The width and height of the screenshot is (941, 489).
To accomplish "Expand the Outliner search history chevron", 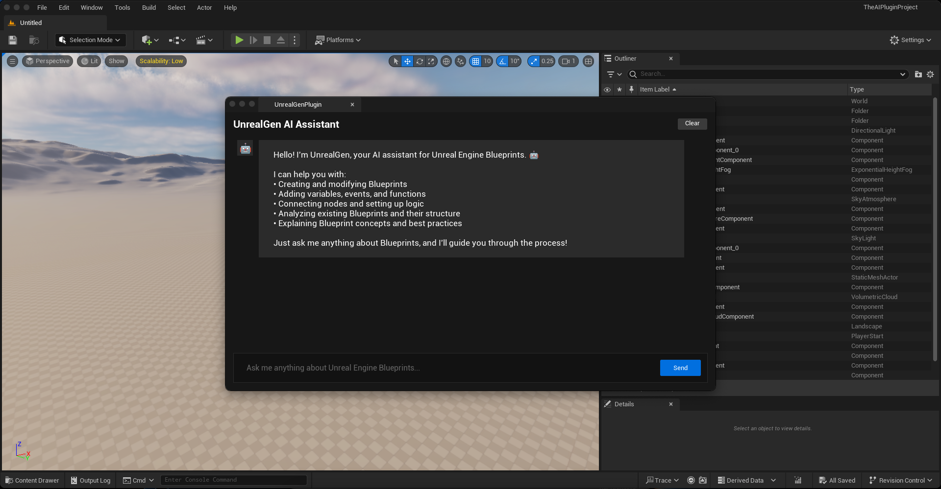I will 903,74.
